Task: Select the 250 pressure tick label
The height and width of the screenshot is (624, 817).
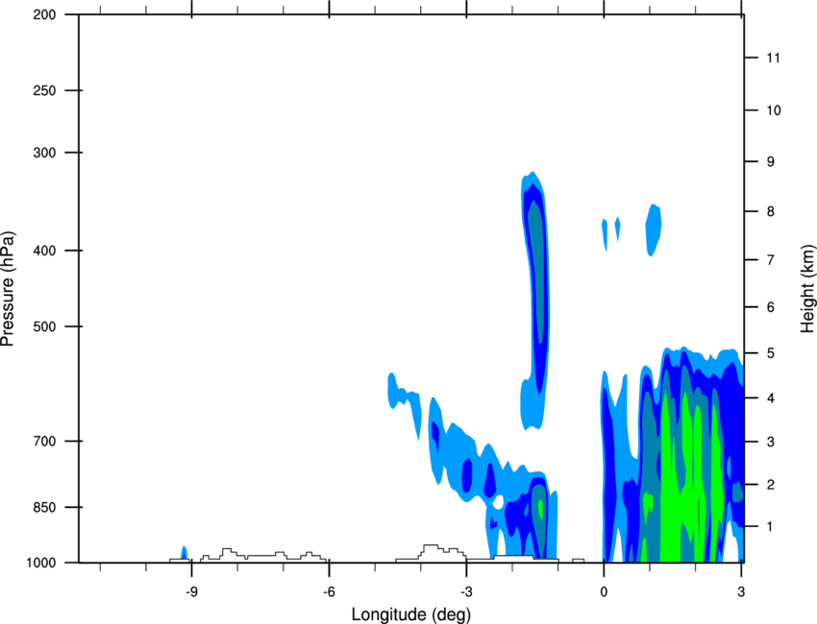Action: click(x=44, y=90)
